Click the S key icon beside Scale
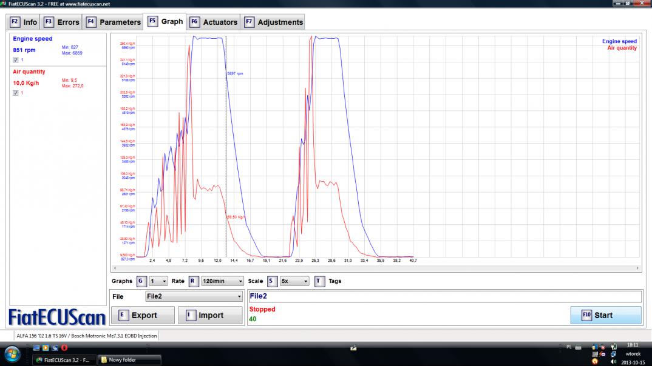The width and height of the screenshot is (652, 366). coord(272,281)
